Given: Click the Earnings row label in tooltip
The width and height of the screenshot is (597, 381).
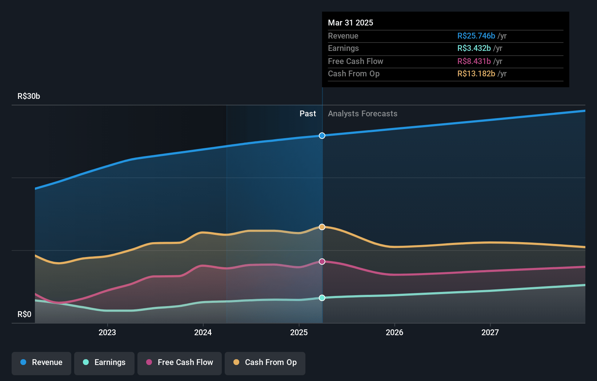Looking at the screenshot, I should 343,48.
